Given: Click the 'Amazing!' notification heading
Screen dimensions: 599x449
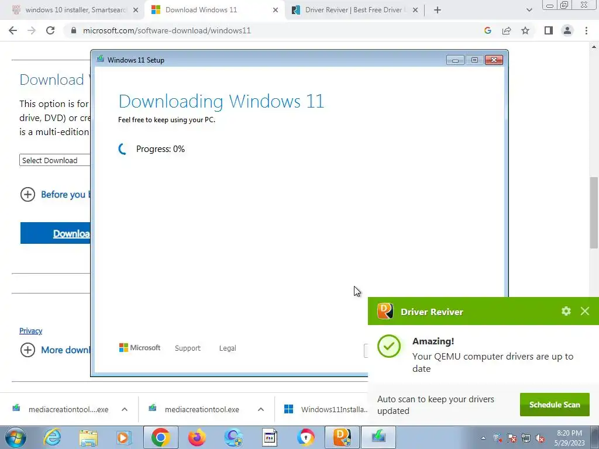Looking at the screenshot, I should click(433, 341).
